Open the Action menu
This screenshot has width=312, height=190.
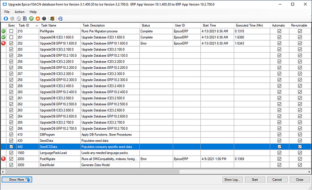click(19, 12)
